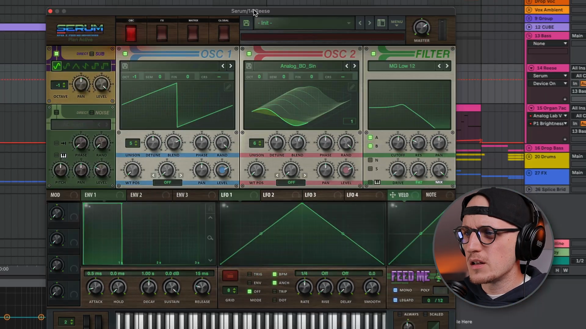Toggle the Noise oscillator on
This screenshot has width=586, height=329.
coord(56,112)
